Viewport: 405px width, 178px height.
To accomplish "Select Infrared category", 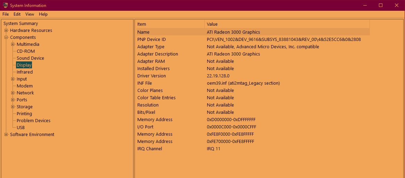I will point(25,72).
